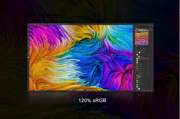Select the Pen tool
The image size is (180, 119).
28,47
